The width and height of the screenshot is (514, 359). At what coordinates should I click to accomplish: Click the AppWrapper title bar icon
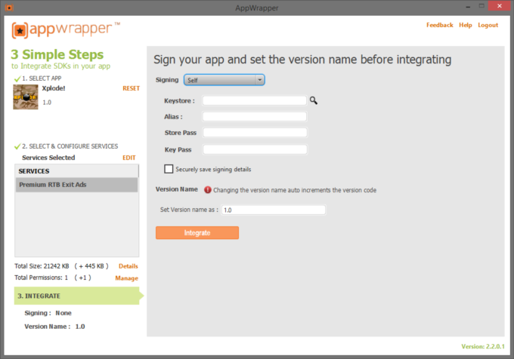click(x=9, y=8)
